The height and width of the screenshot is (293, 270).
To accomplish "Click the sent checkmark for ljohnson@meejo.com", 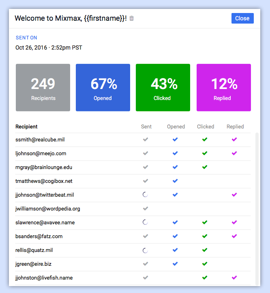I will coord(146,153).
